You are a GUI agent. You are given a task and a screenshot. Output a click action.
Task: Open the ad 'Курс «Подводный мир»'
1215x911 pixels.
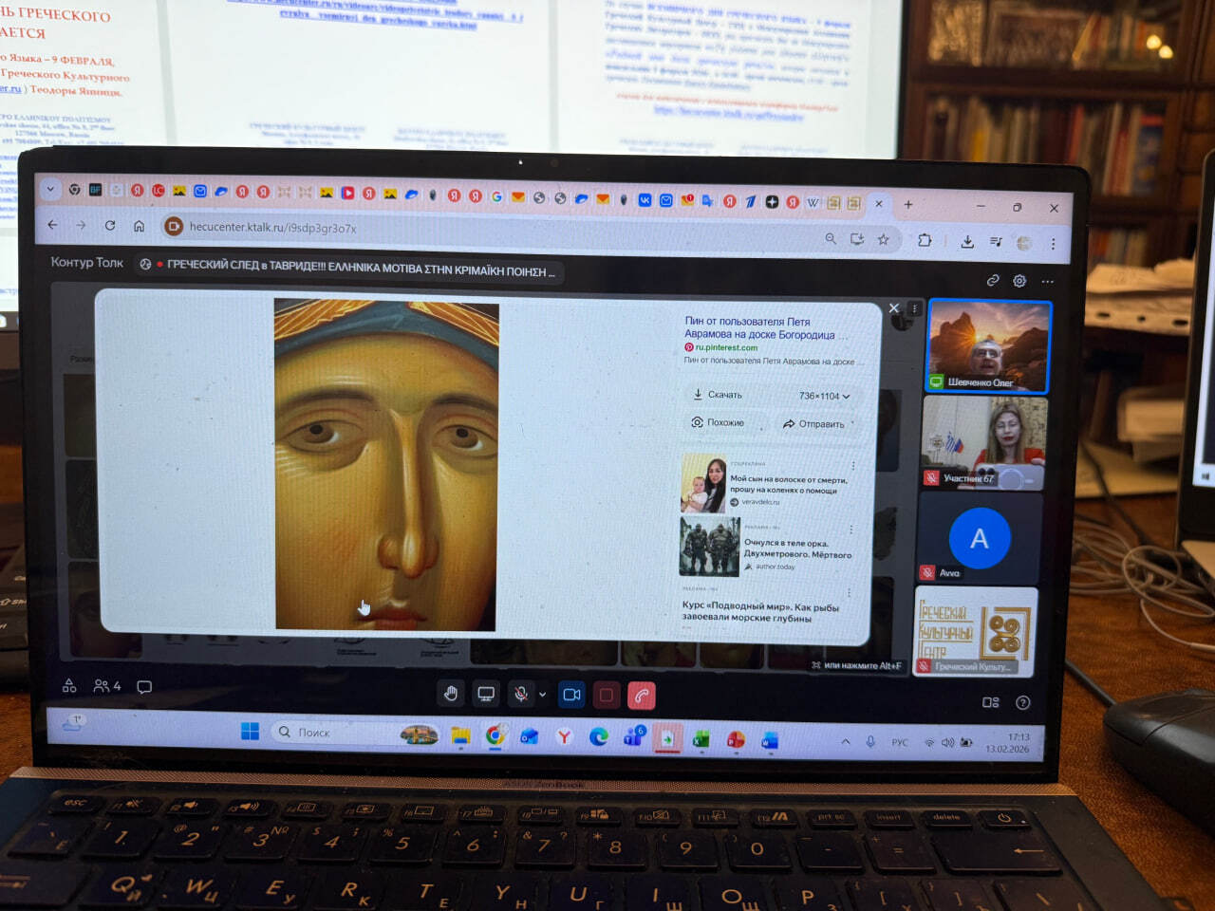(x=760, y=611)
